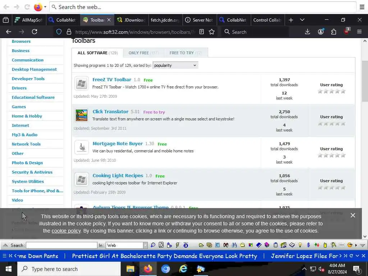Click Windows Type here to search box
Image resolution: width=368 pixels, height=276 pixels.
69,269
